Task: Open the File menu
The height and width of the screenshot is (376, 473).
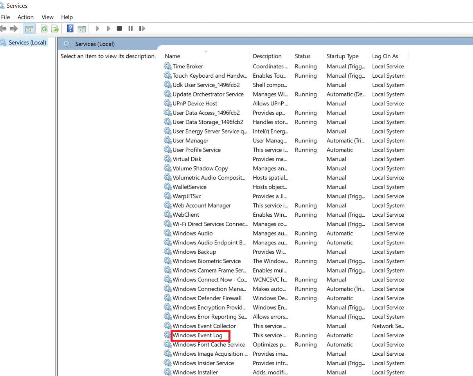Action: 5,17
